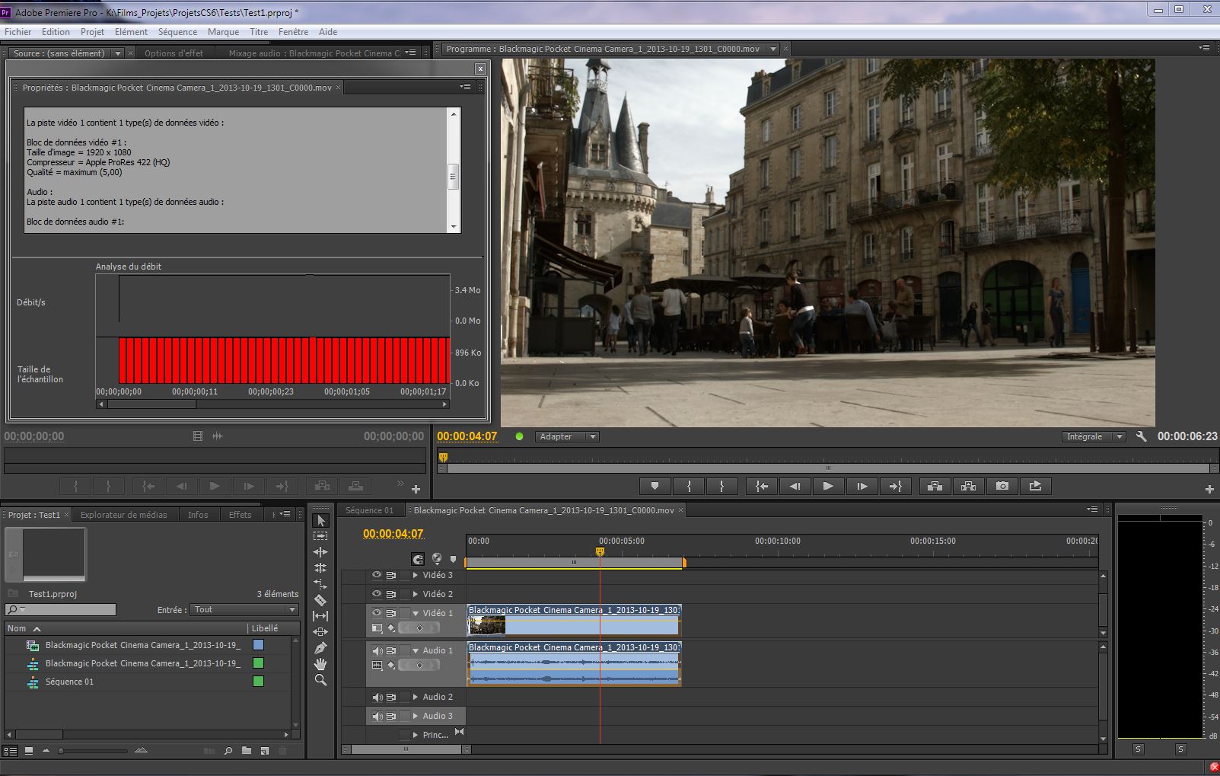Select the Ripple Edit tool
The image size is (1220, 776).
click(320, 552)
